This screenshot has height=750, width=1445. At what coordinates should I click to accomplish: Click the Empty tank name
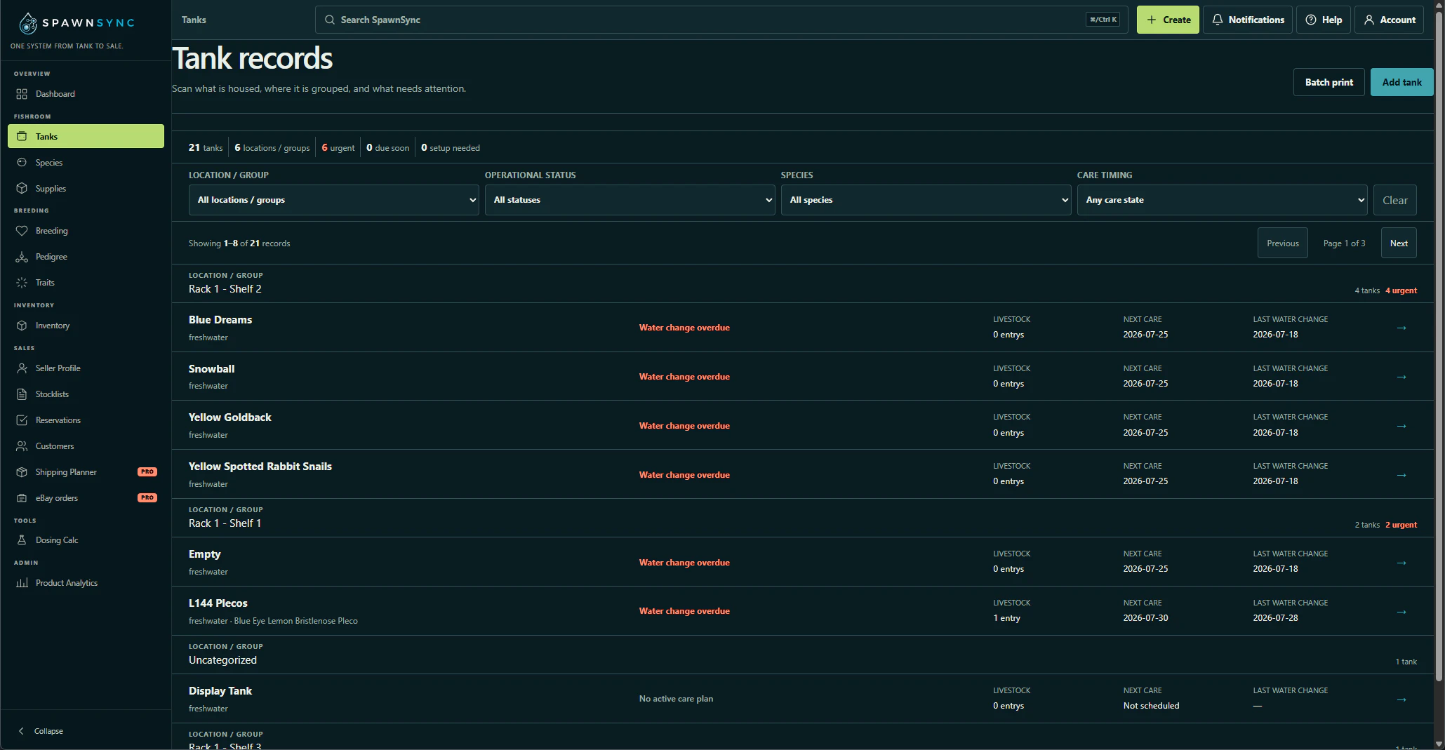point(204,554)
